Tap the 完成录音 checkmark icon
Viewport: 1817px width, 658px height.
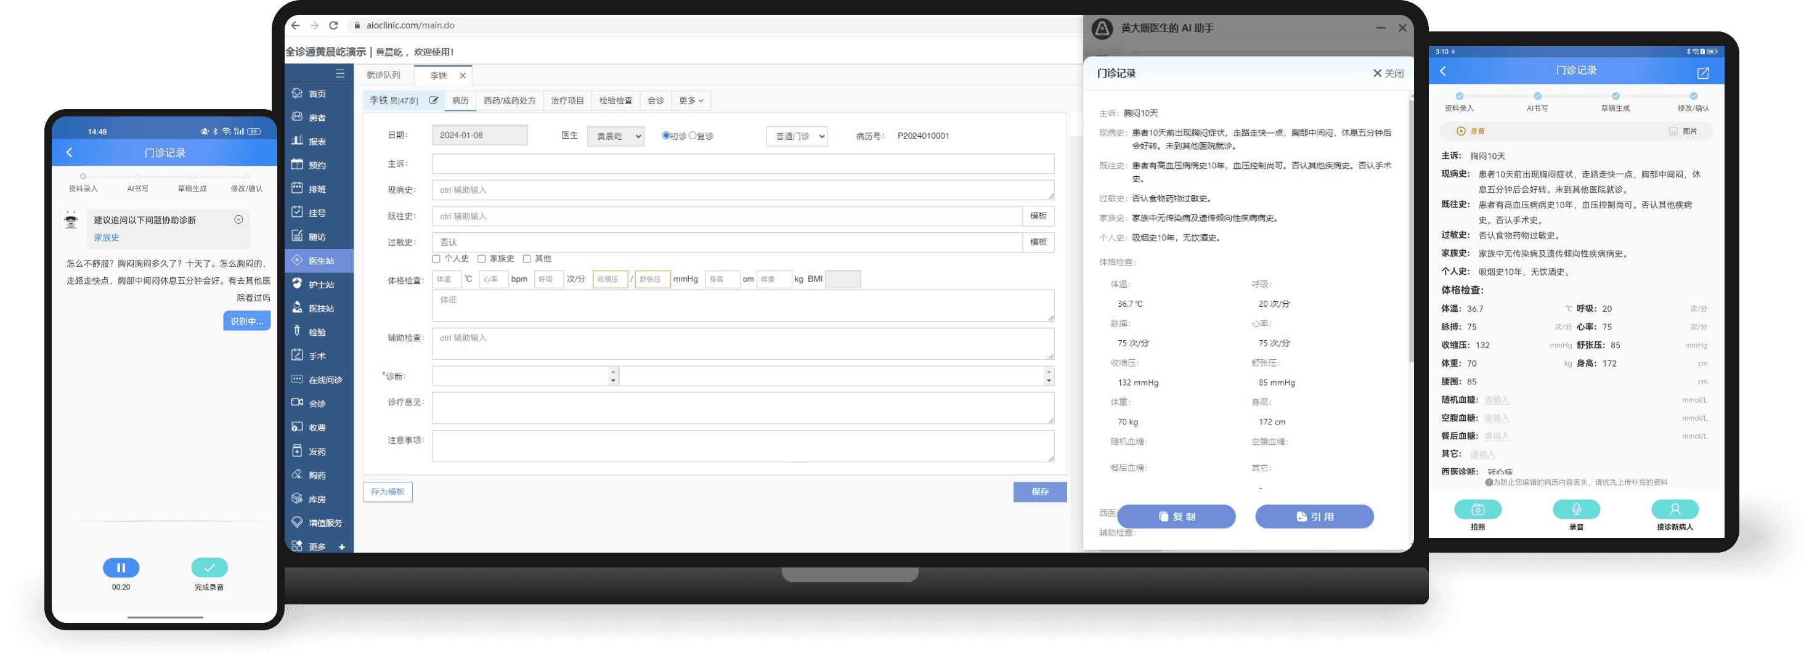209,567
